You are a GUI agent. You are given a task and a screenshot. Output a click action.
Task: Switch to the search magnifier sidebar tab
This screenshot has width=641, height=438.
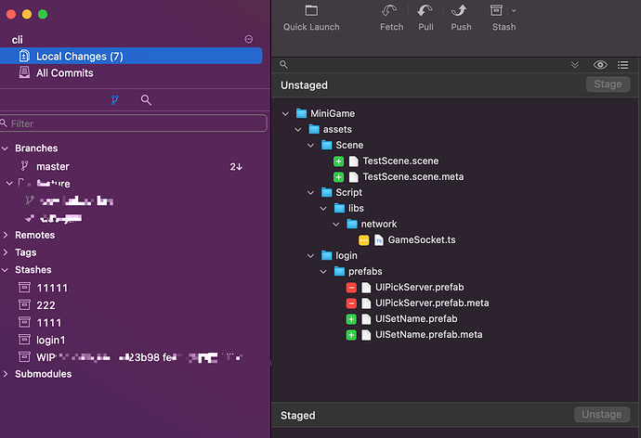point(146,99)
